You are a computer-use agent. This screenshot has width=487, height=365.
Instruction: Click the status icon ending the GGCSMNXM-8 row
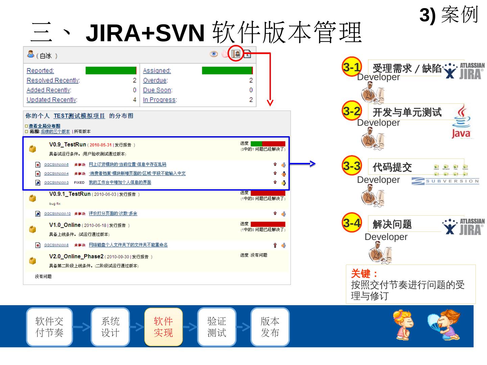click(x=283, y=245)
